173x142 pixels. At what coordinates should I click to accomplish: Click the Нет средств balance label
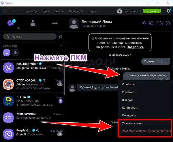pyautogui.click(x=131, y=11)
